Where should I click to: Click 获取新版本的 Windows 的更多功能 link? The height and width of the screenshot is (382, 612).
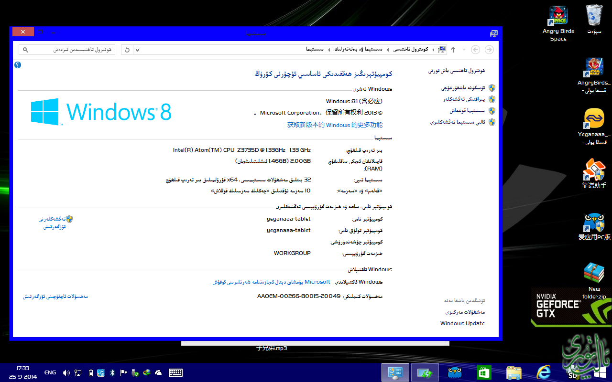pos(335,125)
